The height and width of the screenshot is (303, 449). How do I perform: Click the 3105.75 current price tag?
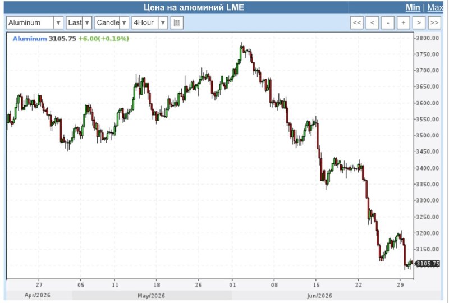coord(428,264)
